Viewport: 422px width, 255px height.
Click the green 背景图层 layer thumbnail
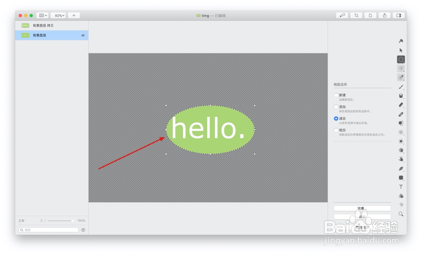coord(25,35)
